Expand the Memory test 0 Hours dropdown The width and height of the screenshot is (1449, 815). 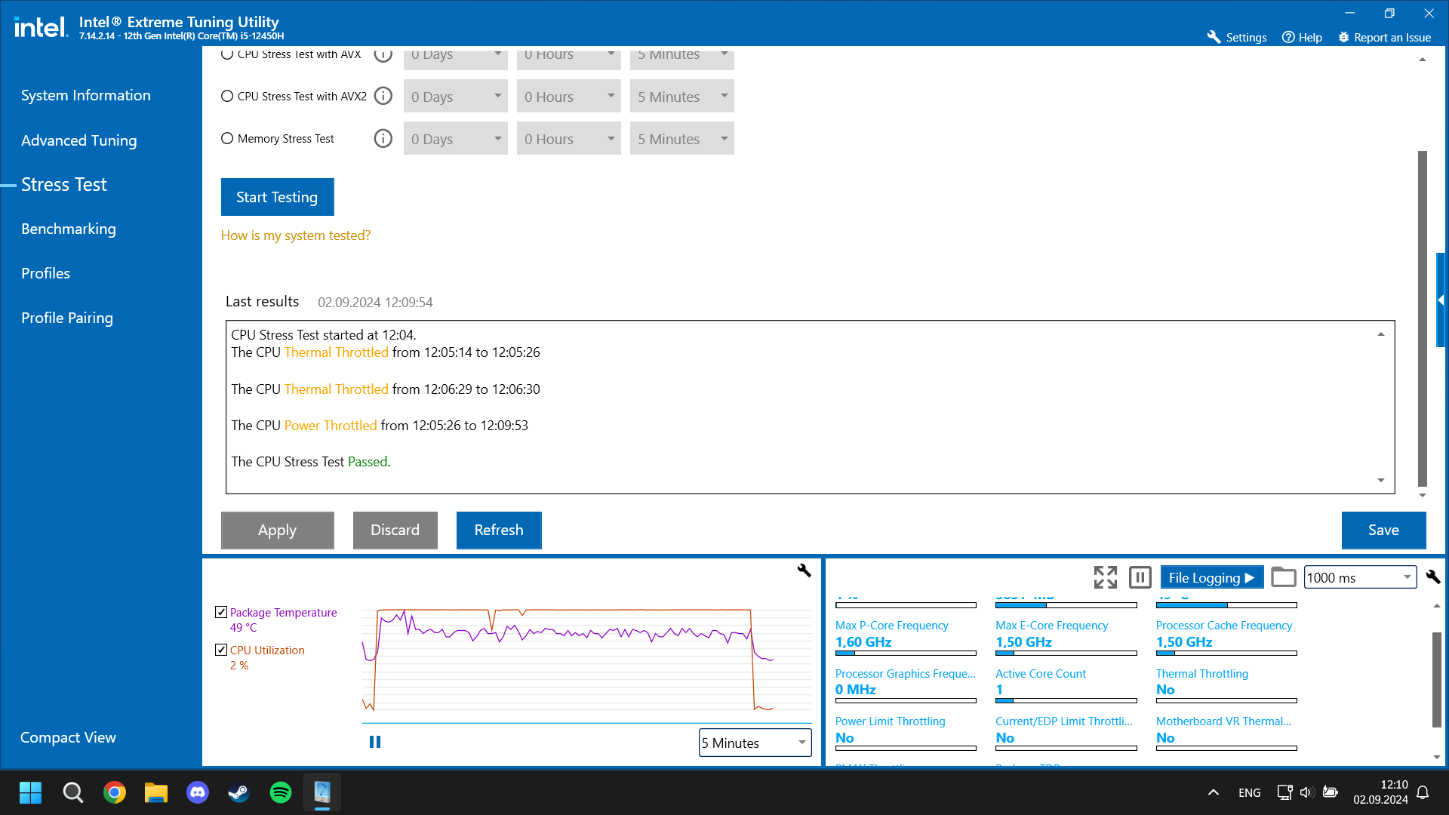click(568, 139)
